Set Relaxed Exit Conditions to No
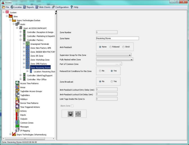This screenshot has width=189, height=145. click(100, 71)
